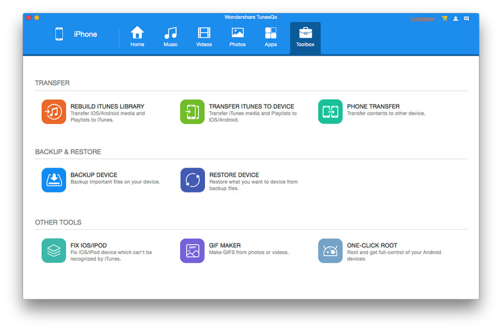Click the GIF MAKER title text
This screenshot has height=332, width=502.
coord(225,245)
